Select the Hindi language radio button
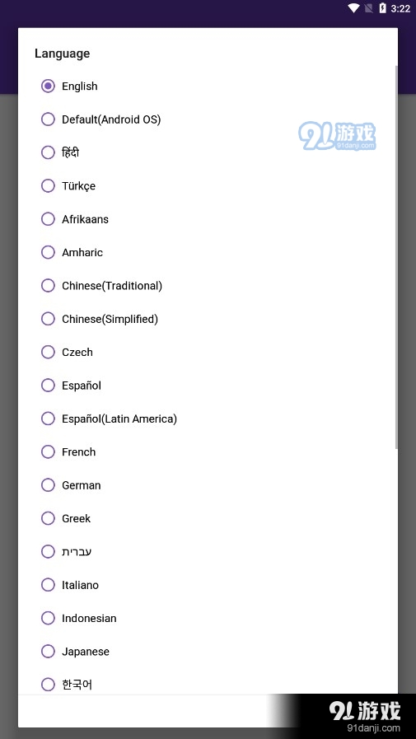The image size is (416, 739). tap(48, 152)
